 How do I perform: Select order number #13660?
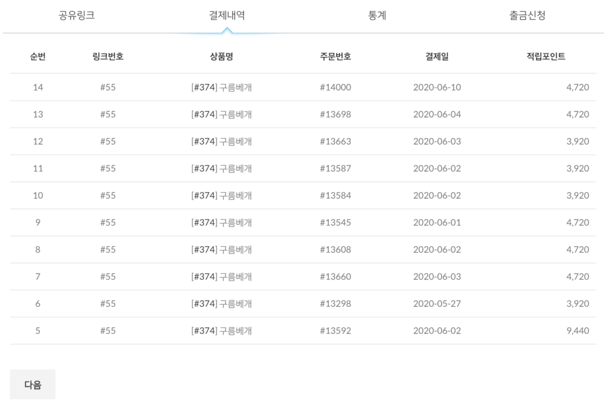335,277
